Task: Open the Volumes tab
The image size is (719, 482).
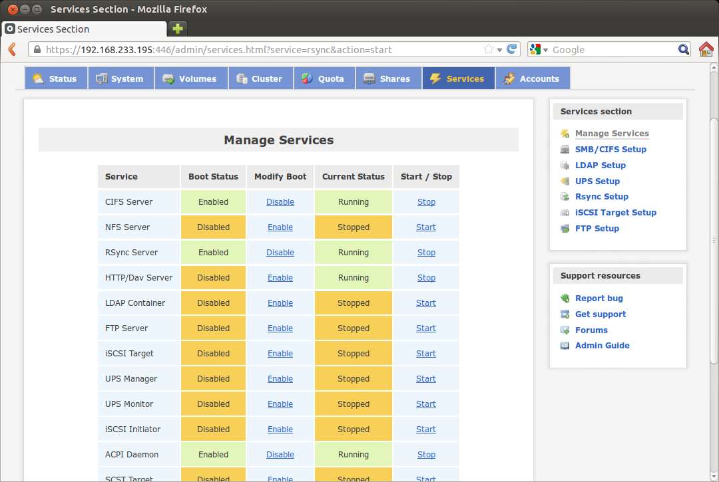Action: coord(190,78)
